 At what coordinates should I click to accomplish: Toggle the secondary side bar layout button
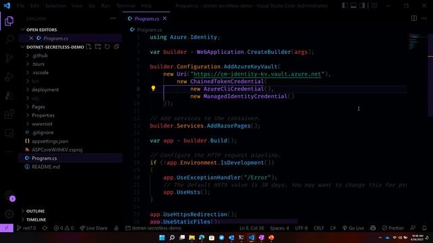pyautogui.click(x=363, y=5)
